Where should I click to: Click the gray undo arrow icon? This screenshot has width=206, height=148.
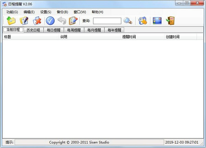click(x=62, y=21)
